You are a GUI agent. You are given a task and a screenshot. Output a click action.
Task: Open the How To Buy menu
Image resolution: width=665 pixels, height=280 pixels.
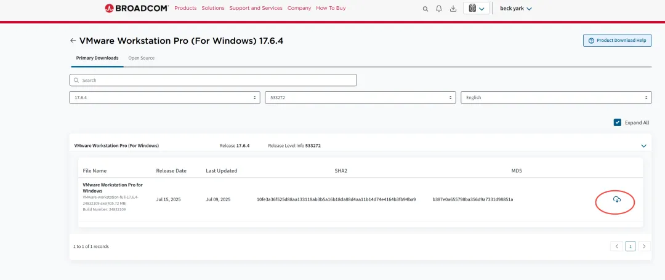pyautogui.click(x=331, y=8)
